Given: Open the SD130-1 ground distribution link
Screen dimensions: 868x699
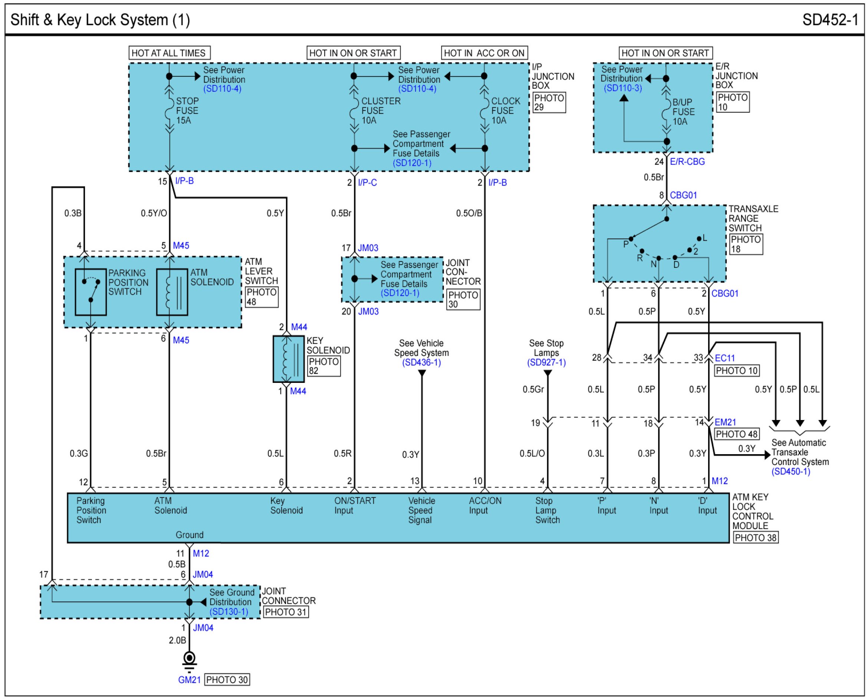Looking at the screenshot, I should 228,611.
